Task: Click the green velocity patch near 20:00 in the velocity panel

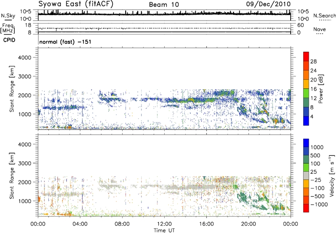Action: point(243,197)
